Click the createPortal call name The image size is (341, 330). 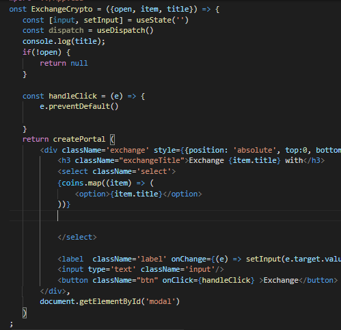point(79,139)
